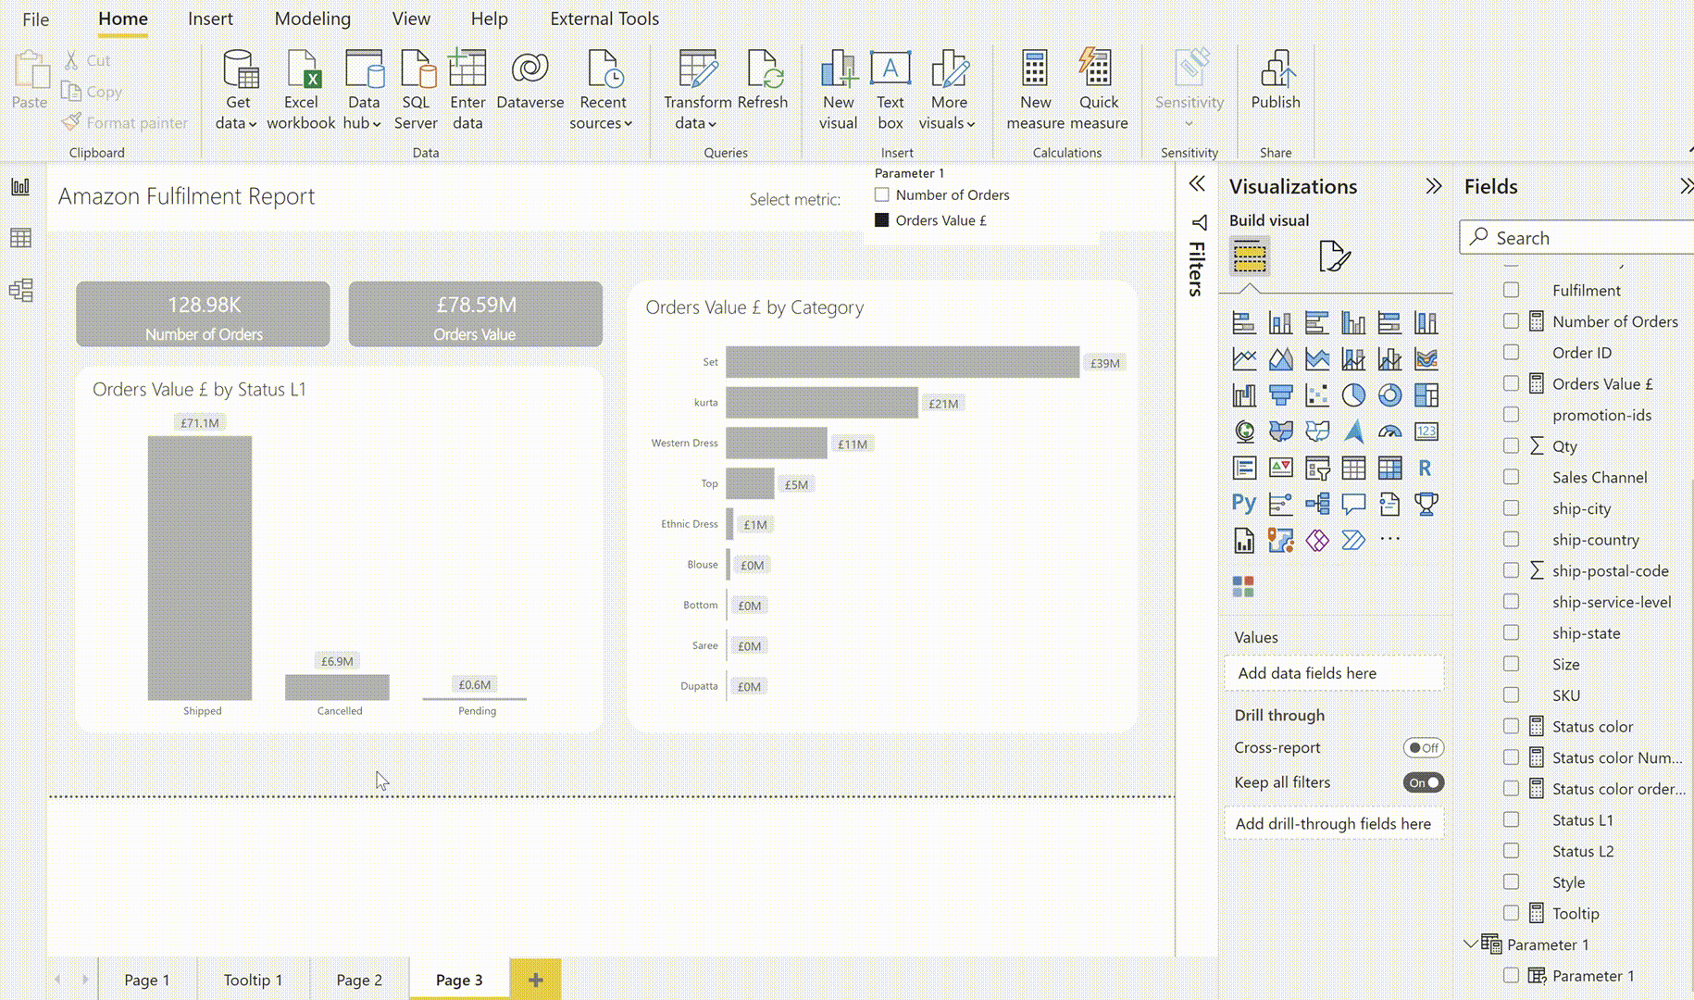
Task: Select the Pie chart visualization icon
Action: point(1353,395)
